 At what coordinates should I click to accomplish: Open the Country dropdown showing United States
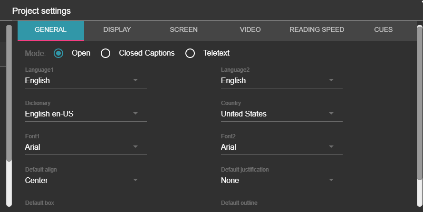[x=281, y=114]
